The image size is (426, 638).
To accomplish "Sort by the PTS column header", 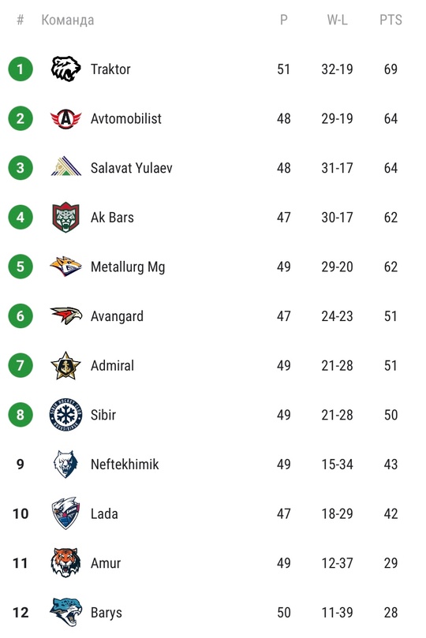I will [390, 20].
